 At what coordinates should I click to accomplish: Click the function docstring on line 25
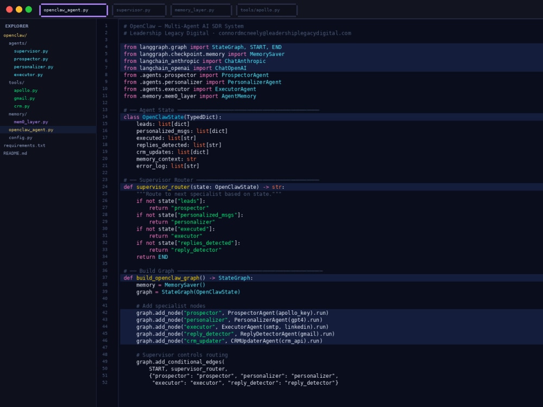click(x=209, y=194)
